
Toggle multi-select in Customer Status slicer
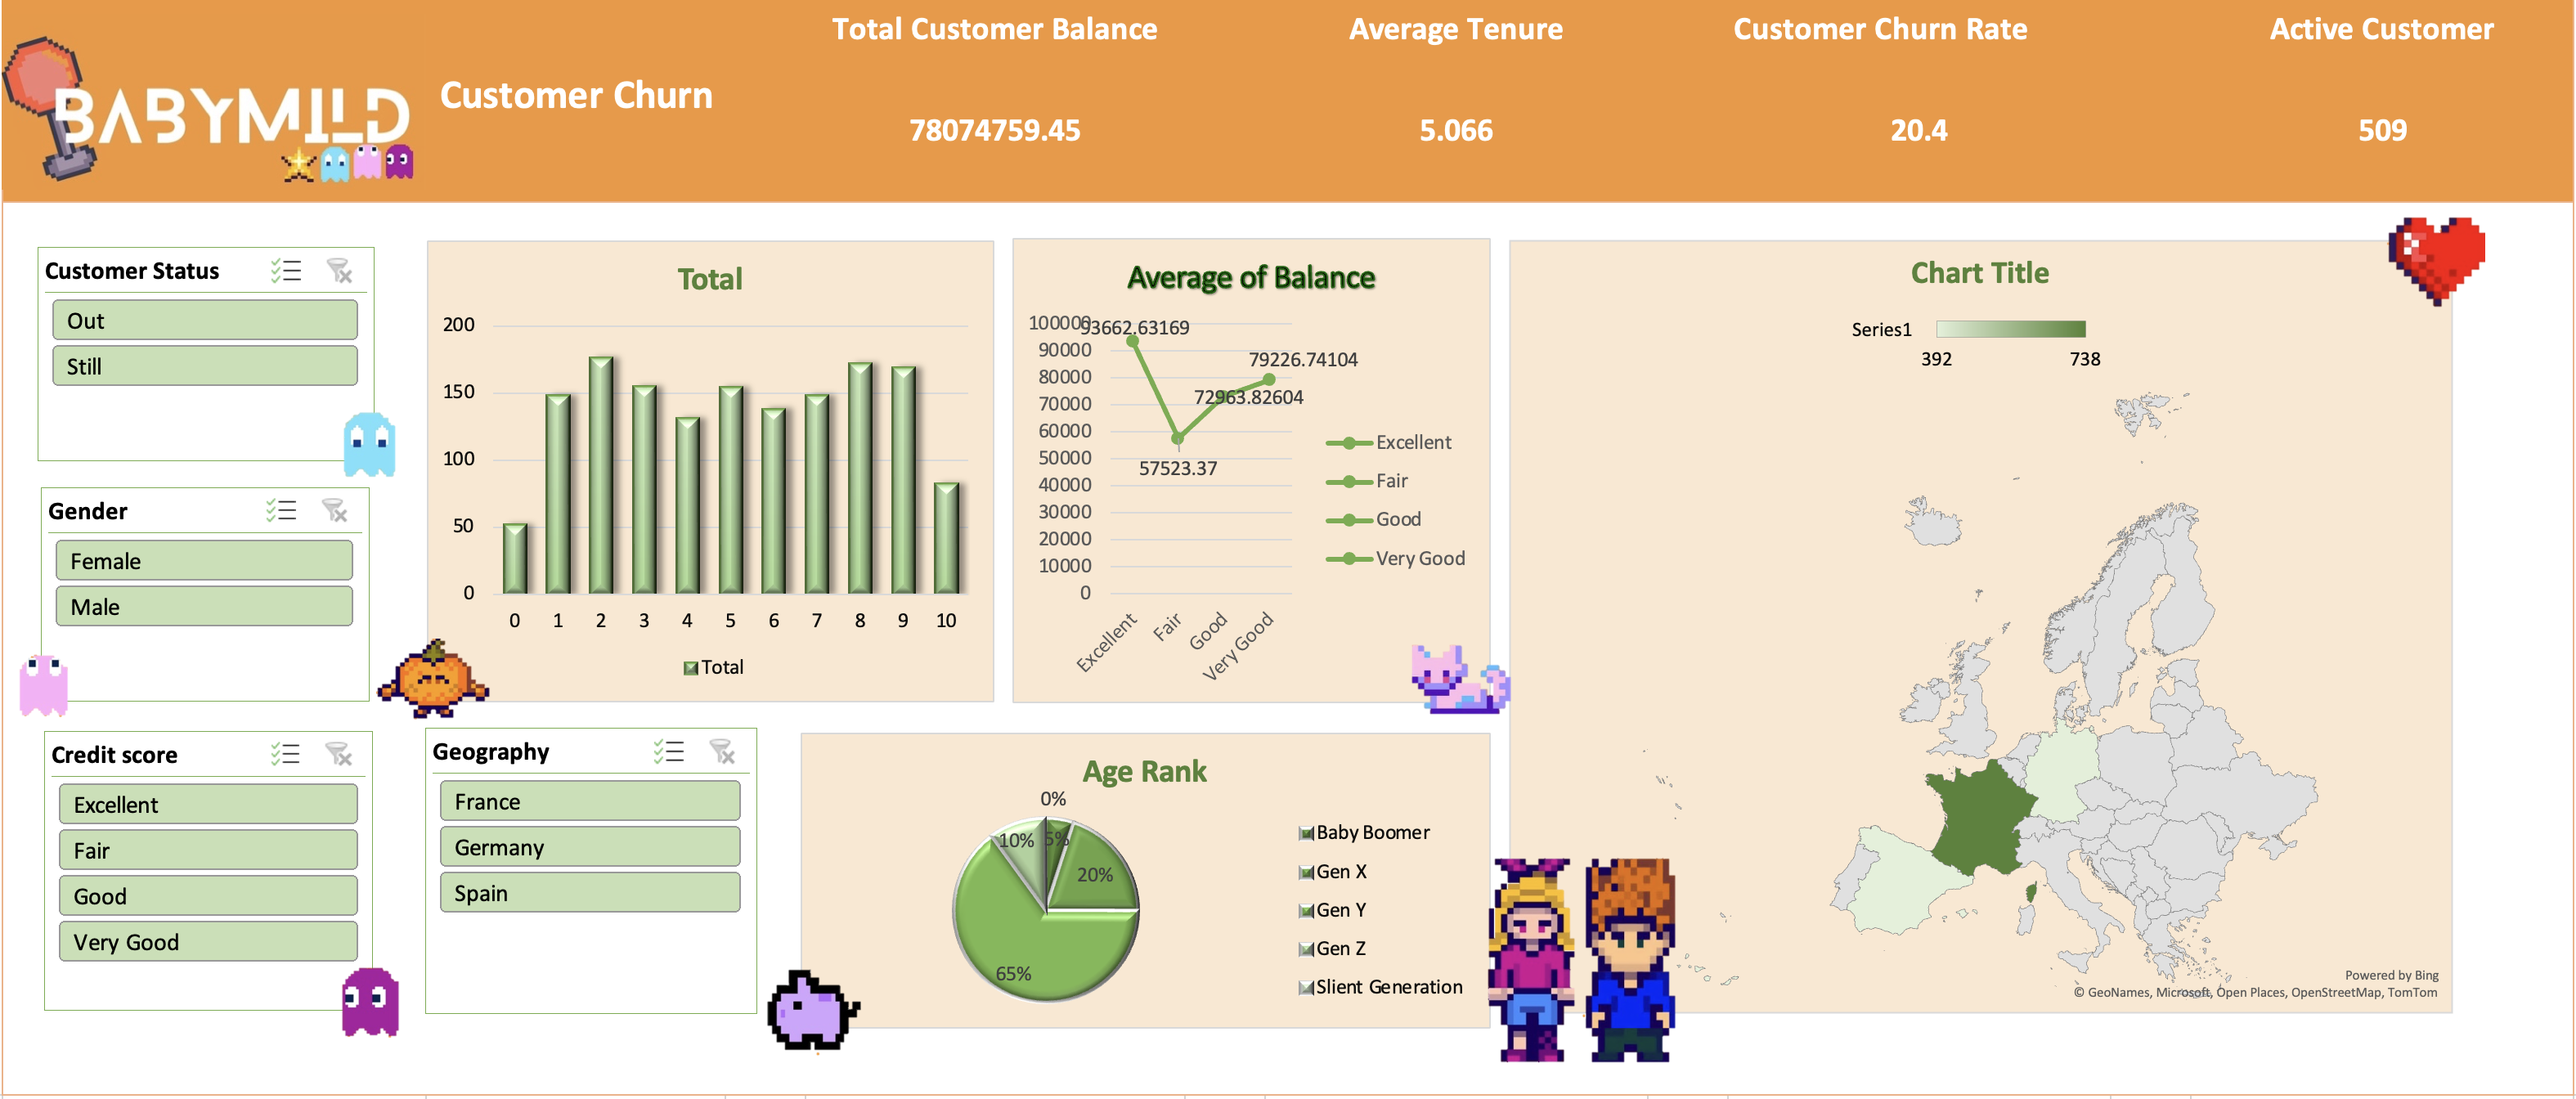(286, 271)
